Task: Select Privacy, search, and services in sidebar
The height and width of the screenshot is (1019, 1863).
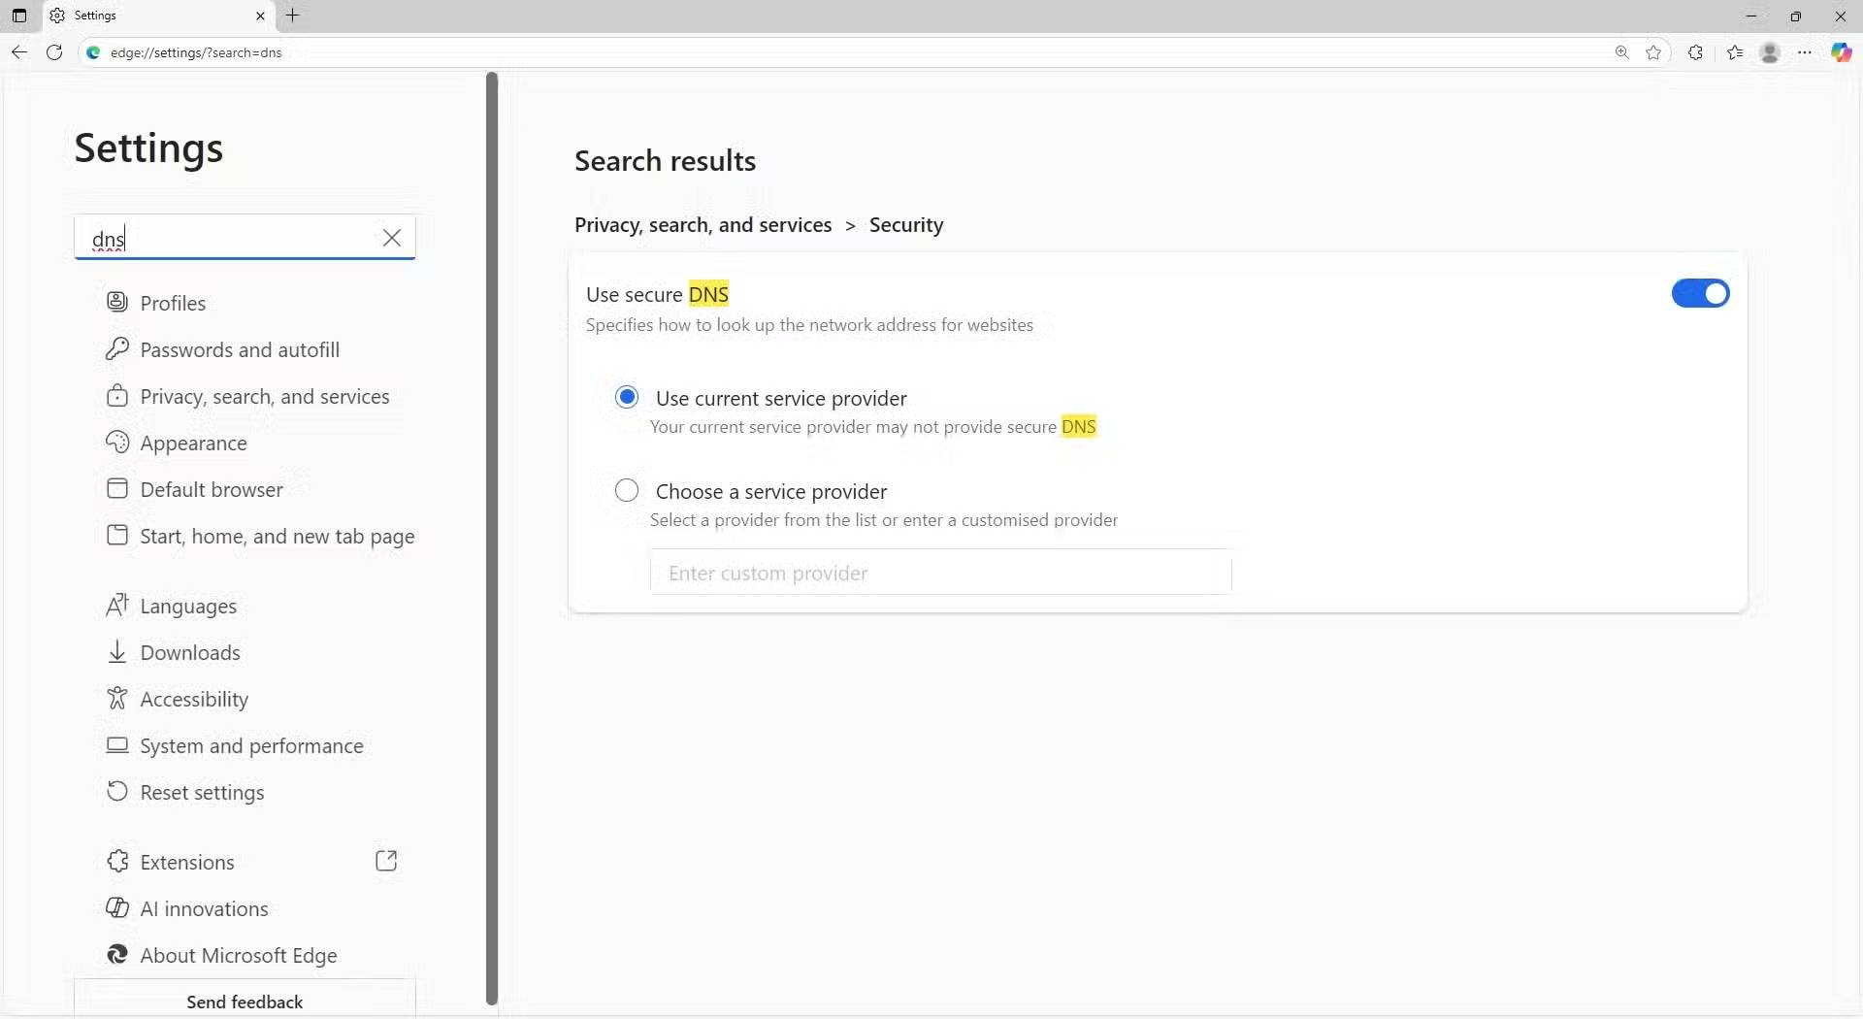Action: [x=266, y=396]
